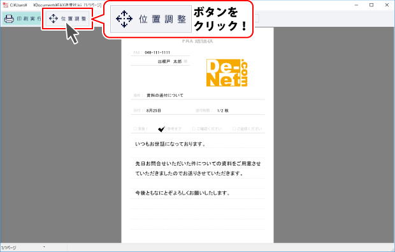The image size is (395, 252).
Task: Click the page count 1/2 枚
Action: [223, 110]
